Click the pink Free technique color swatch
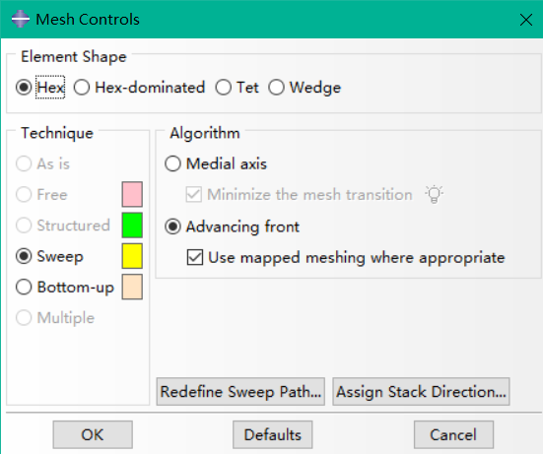Viewport: 543px width, 454px height. pyautogui.click(x=132, y=194)
